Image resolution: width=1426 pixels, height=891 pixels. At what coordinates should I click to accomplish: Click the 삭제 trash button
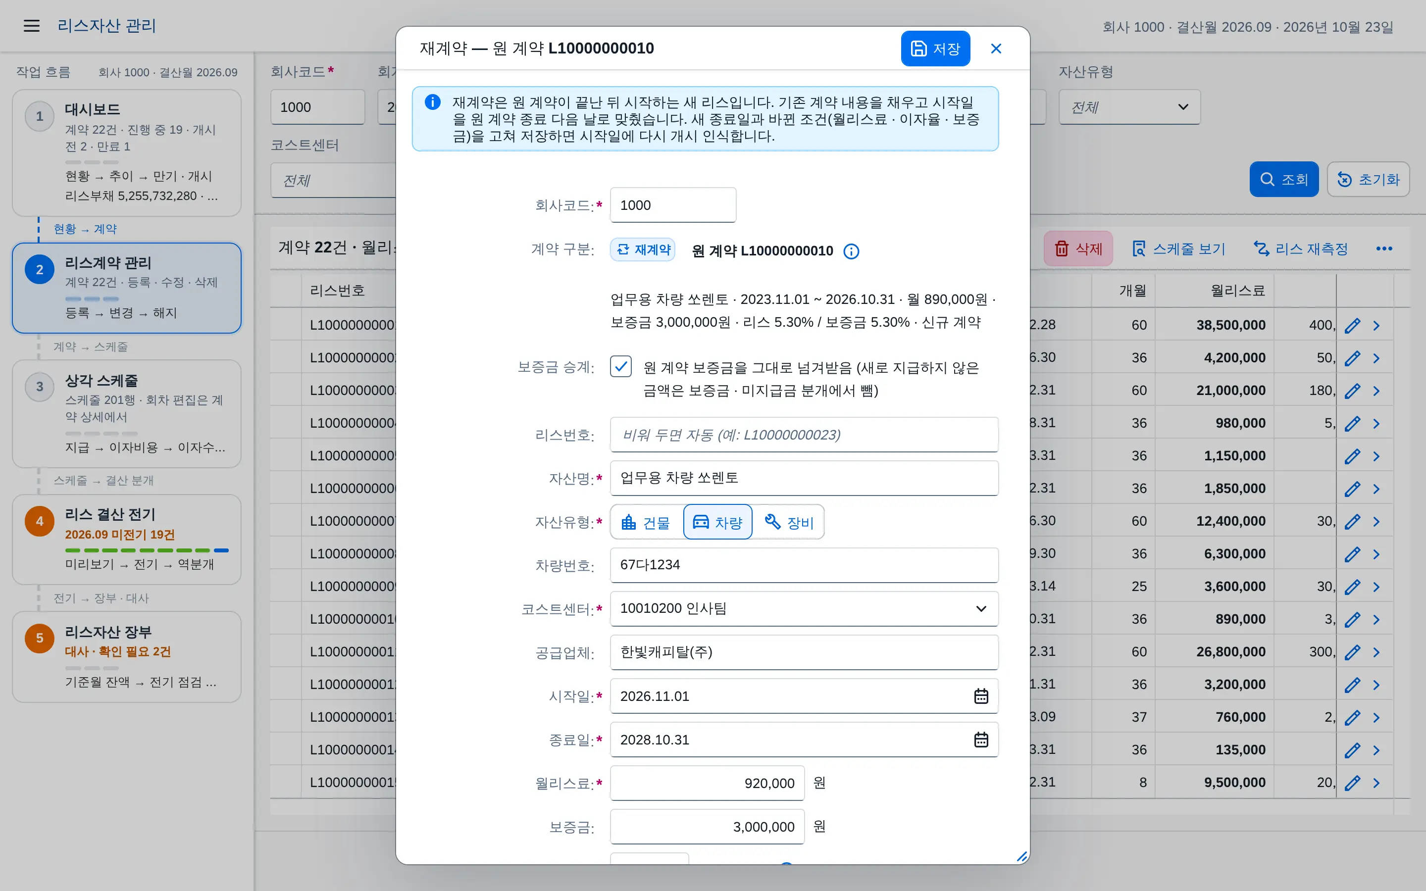[1078, 248]
